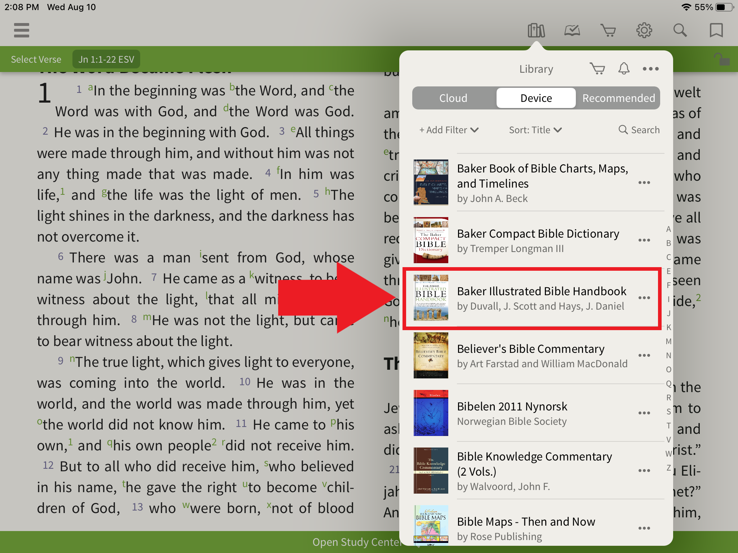The width and height of the screenshot is (738, 553).
Task: Jump to letter A in alphabet index
Action: (668, 229)
